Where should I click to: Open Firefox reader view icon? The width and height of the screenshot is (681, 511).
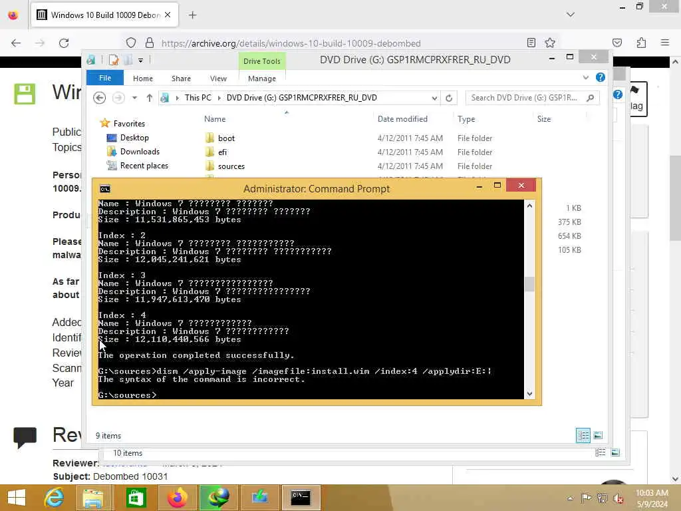pos(531,43)
